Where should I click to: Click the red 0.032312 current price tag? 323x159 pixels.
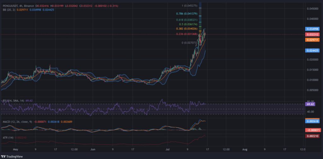click(x=312, y=34)
